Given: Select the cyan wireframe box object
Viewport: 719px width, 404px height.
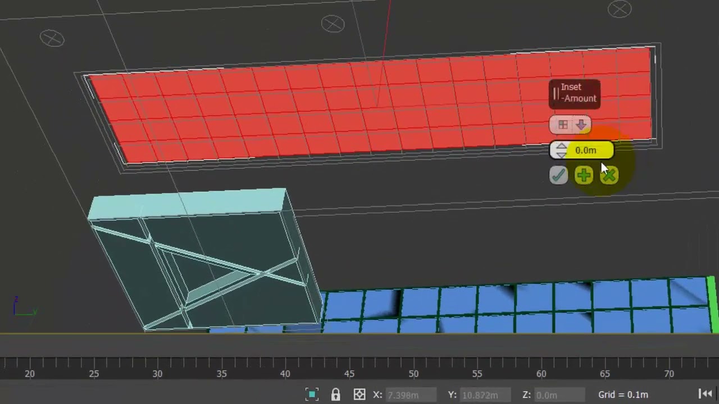Looking at the screenshot, I should coord(205,259).
